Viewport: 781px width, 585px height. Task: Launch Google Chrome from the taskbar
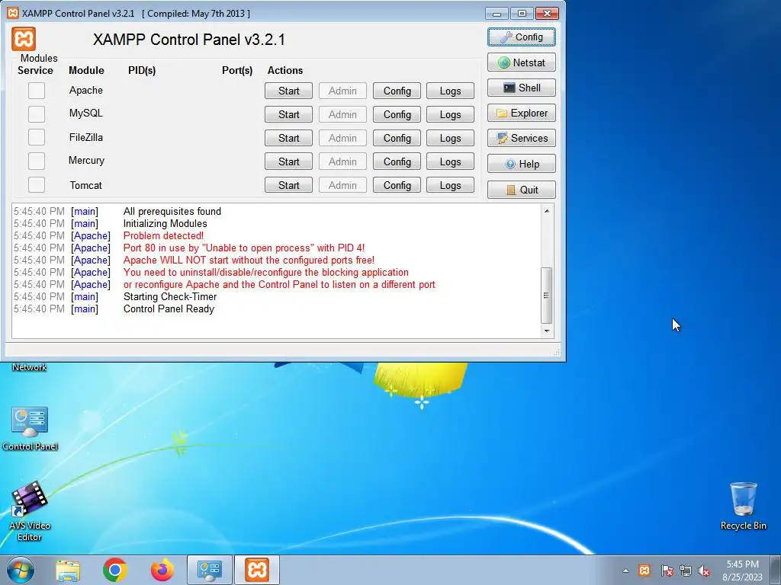115,570
